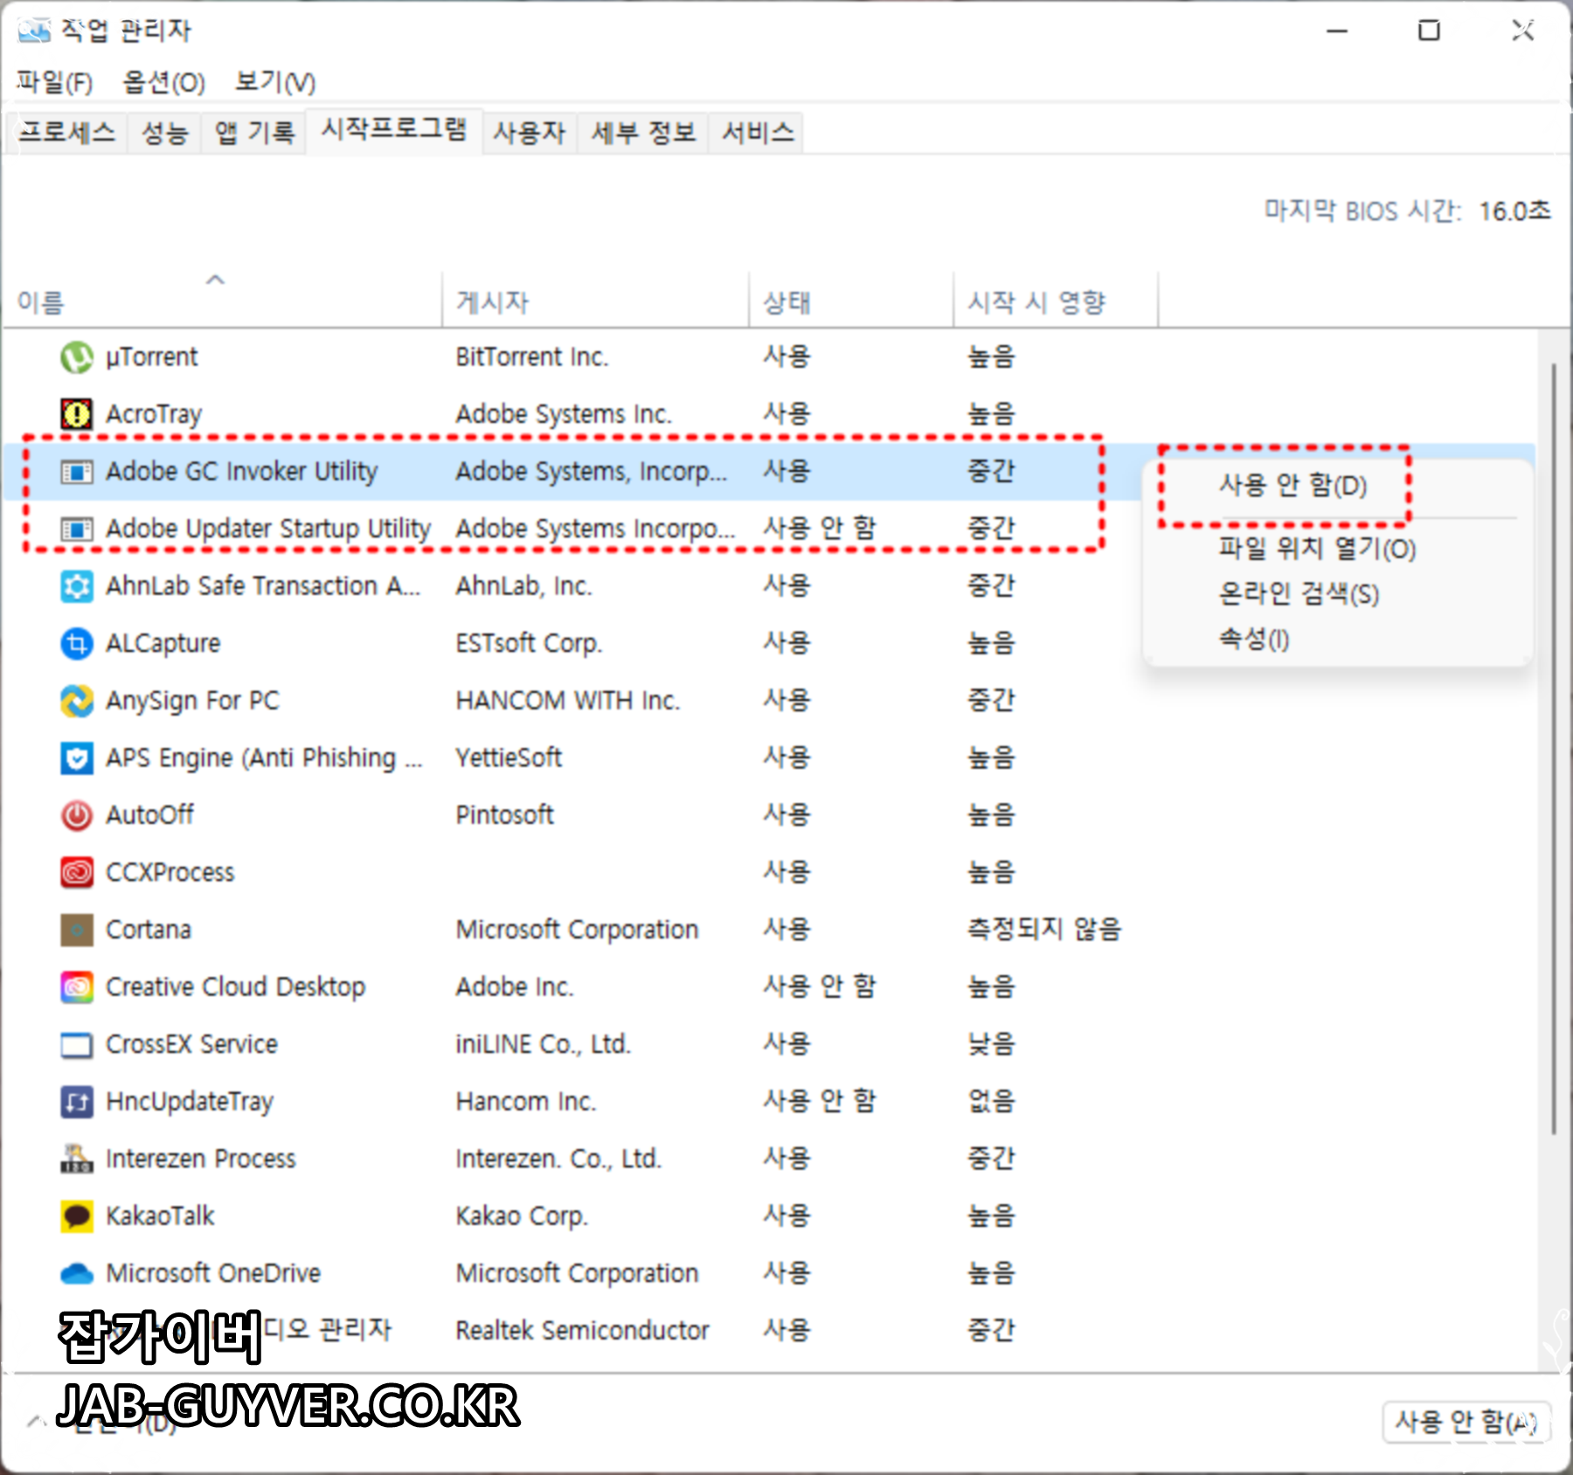Click the AhnLab Safe Transaction icon
1573x1475 pixels.
[77, 586]
